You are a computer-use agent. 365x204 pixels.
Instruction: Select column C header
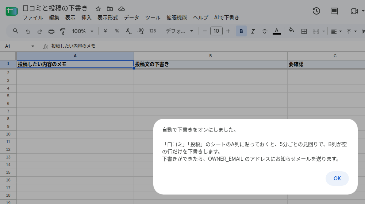point(326,56)
